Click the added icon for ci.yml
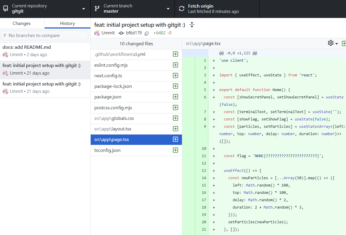This screenshot has height=235, width=346. pyautogui.click(x=175, y=54)
